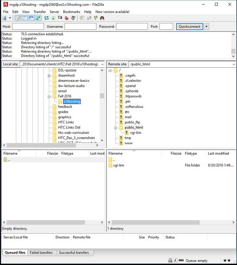Toggle the transfer queue display
Viewport: 237px width, 265px height.
pos(38,18)
